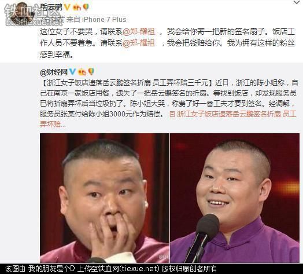Click the crown icon beside 财经网
Image resolution: width=303 pixels, height=274 pixels.
[x=82, y=72]
